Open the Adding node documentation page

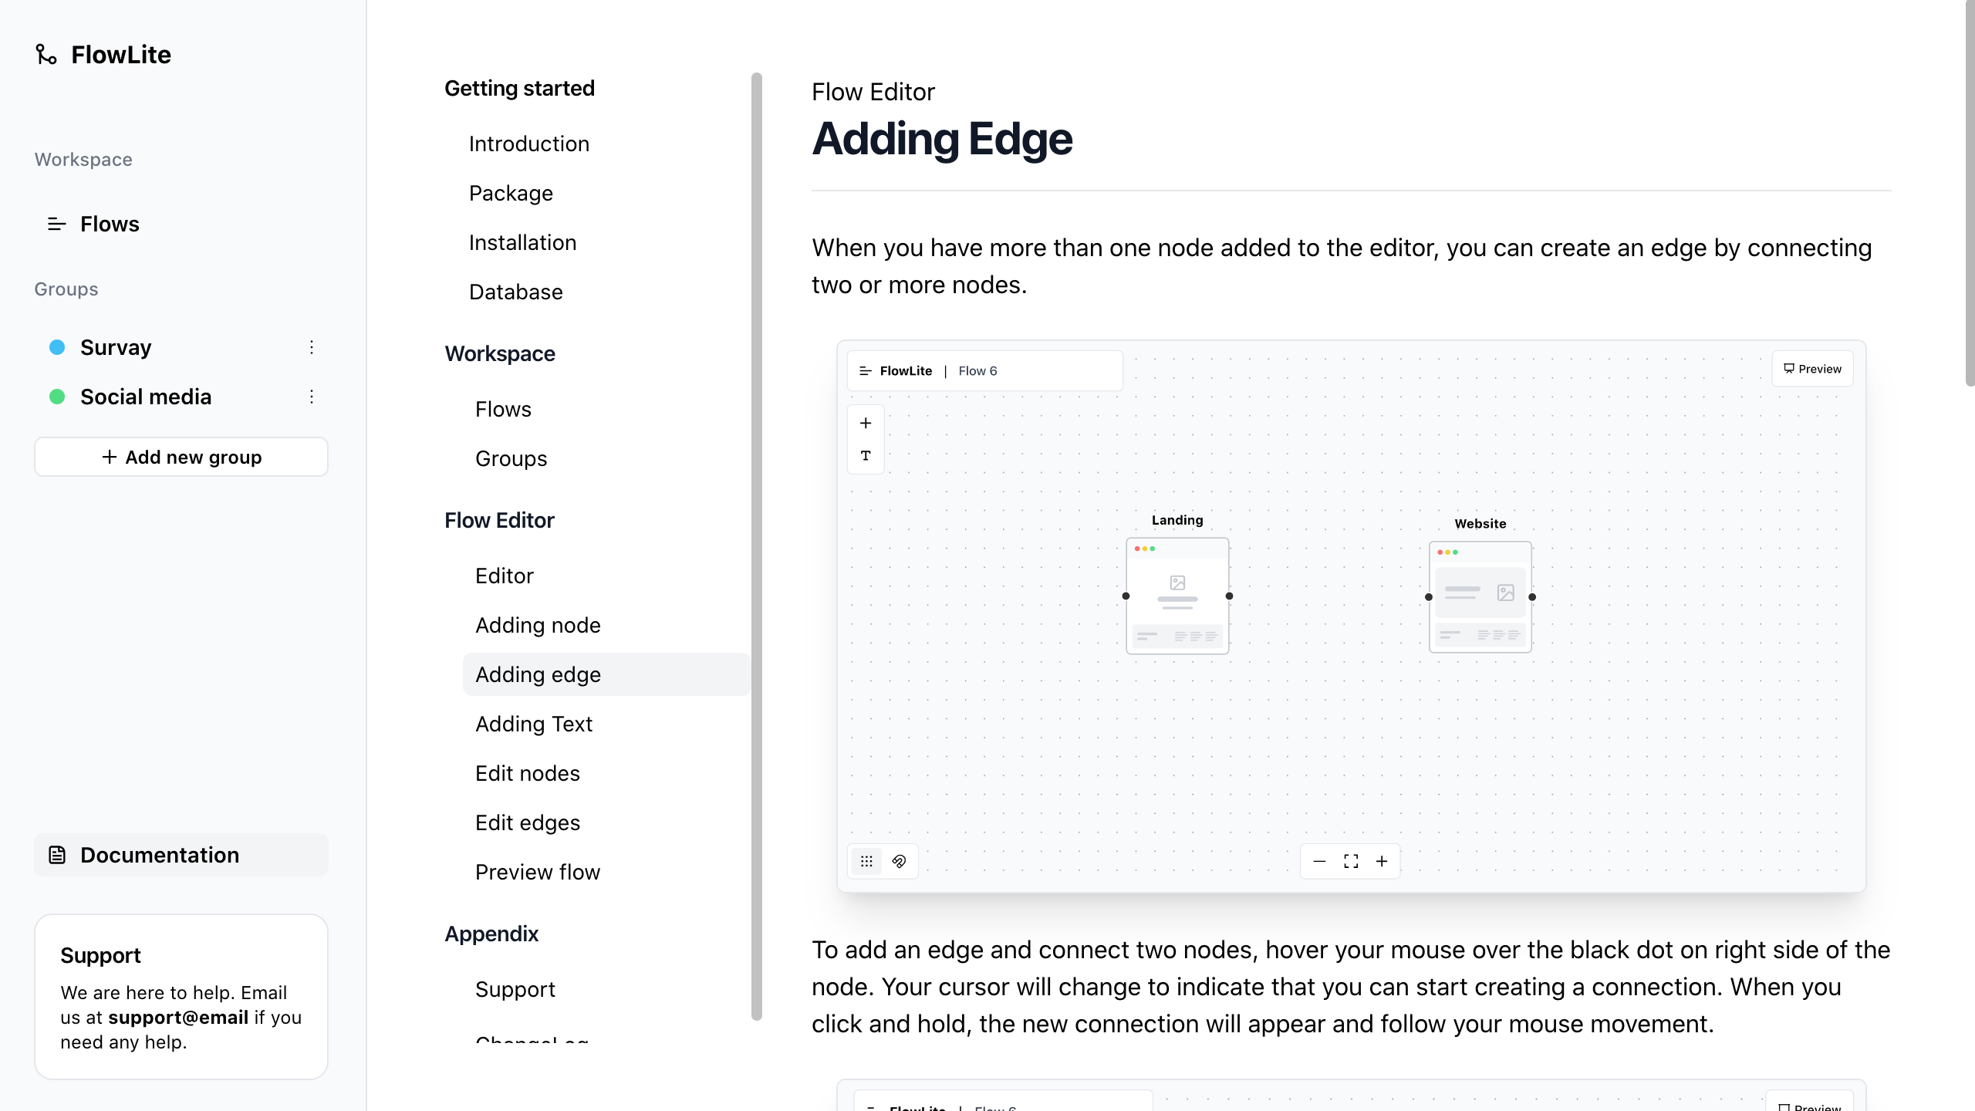point(538,625)
